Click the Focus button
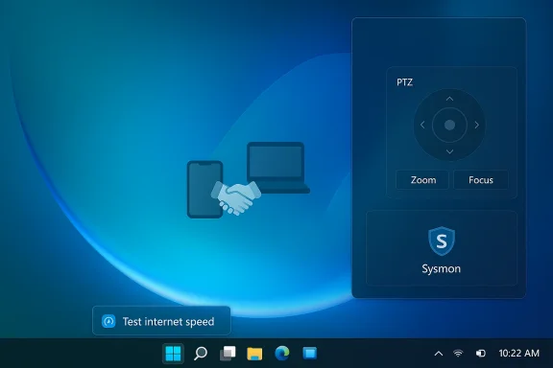 coord(481,180)
